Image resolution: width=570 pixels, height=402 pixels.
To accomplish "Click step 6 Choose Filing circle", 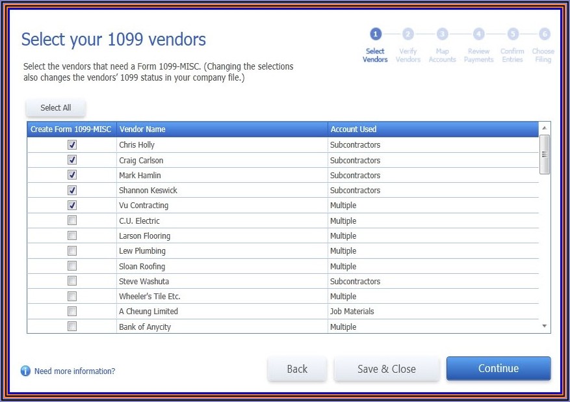I will [544, 34].
